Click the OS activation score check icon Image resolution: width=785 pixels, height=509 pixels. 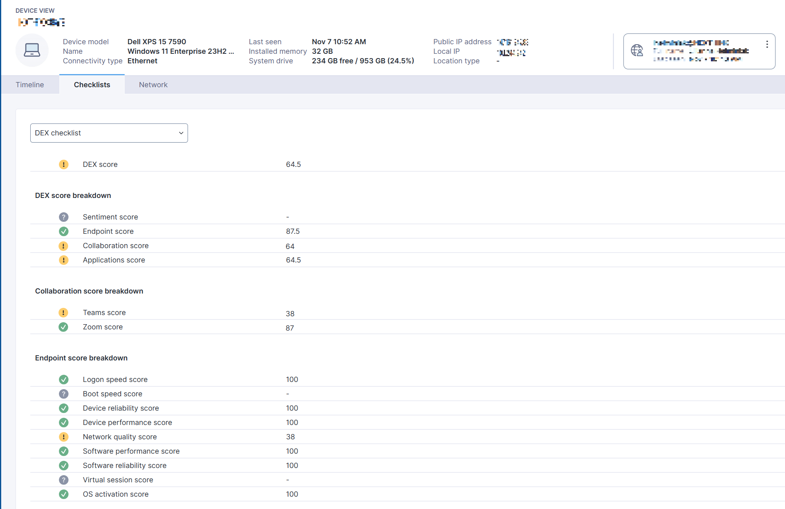coord(64,494)
